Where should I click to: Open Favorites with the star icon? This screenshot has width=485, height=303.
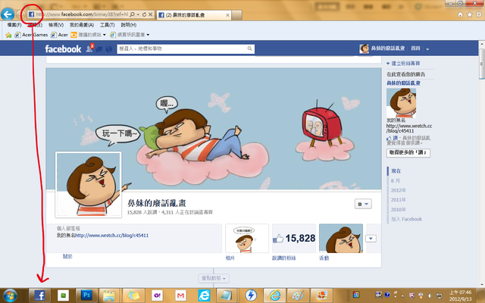pyautogui.click(x=470, y=14)
